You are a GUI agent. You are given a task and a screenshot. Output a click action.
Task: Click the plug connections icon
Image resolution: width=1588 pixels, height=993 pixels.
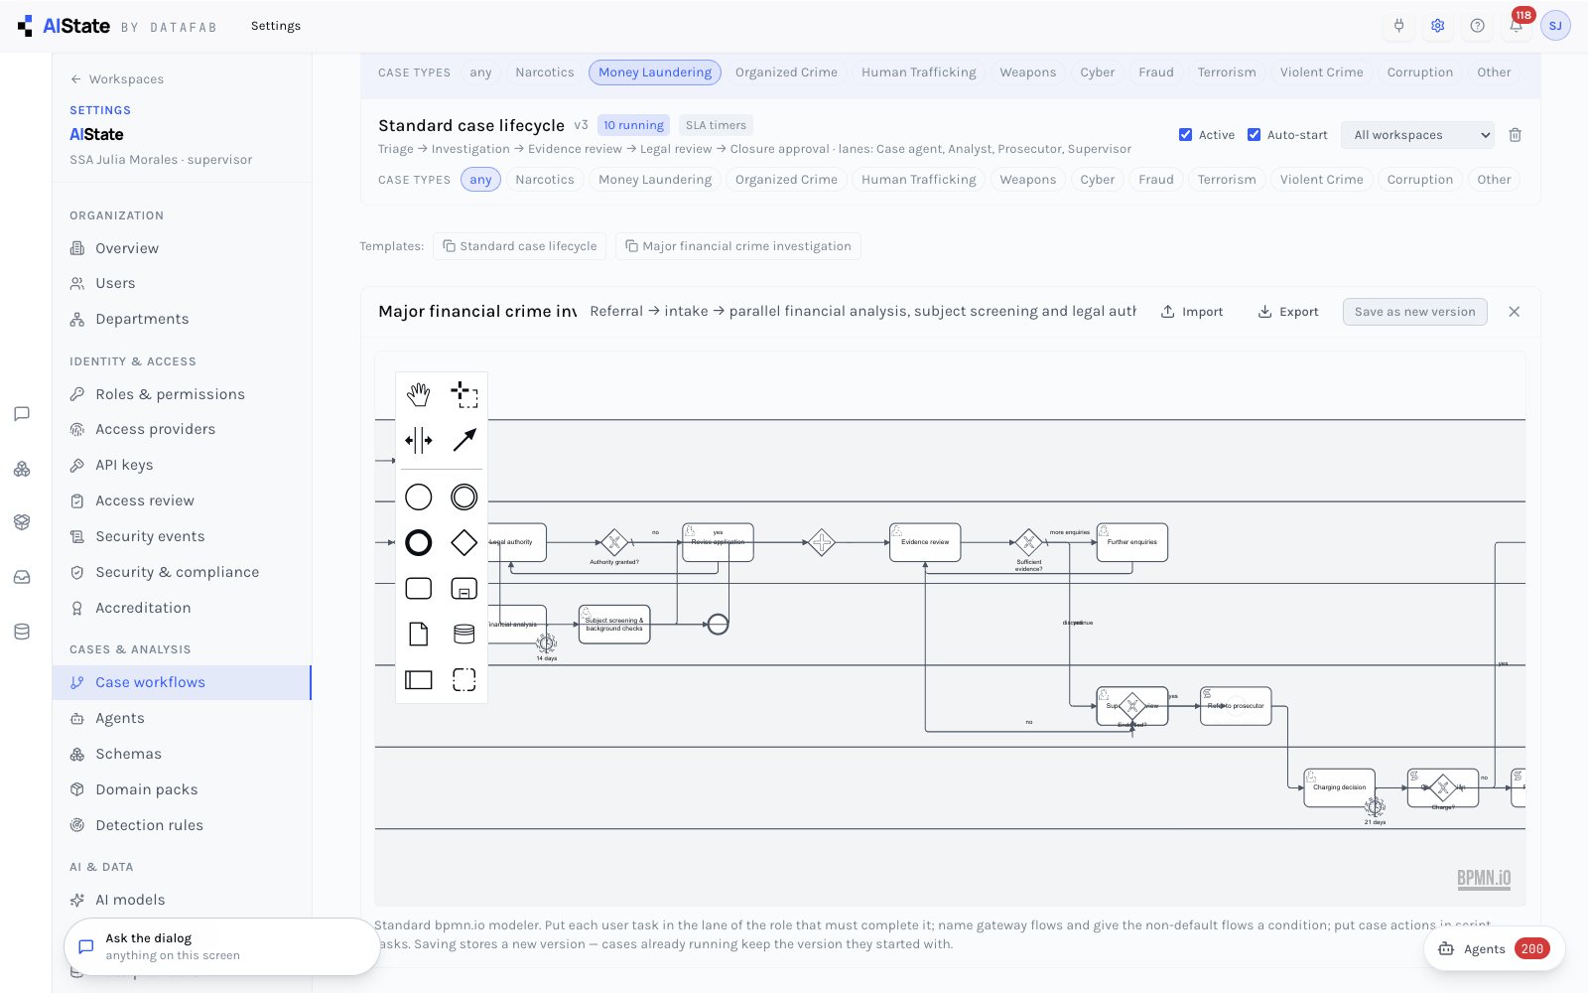tap(1398, 26)
